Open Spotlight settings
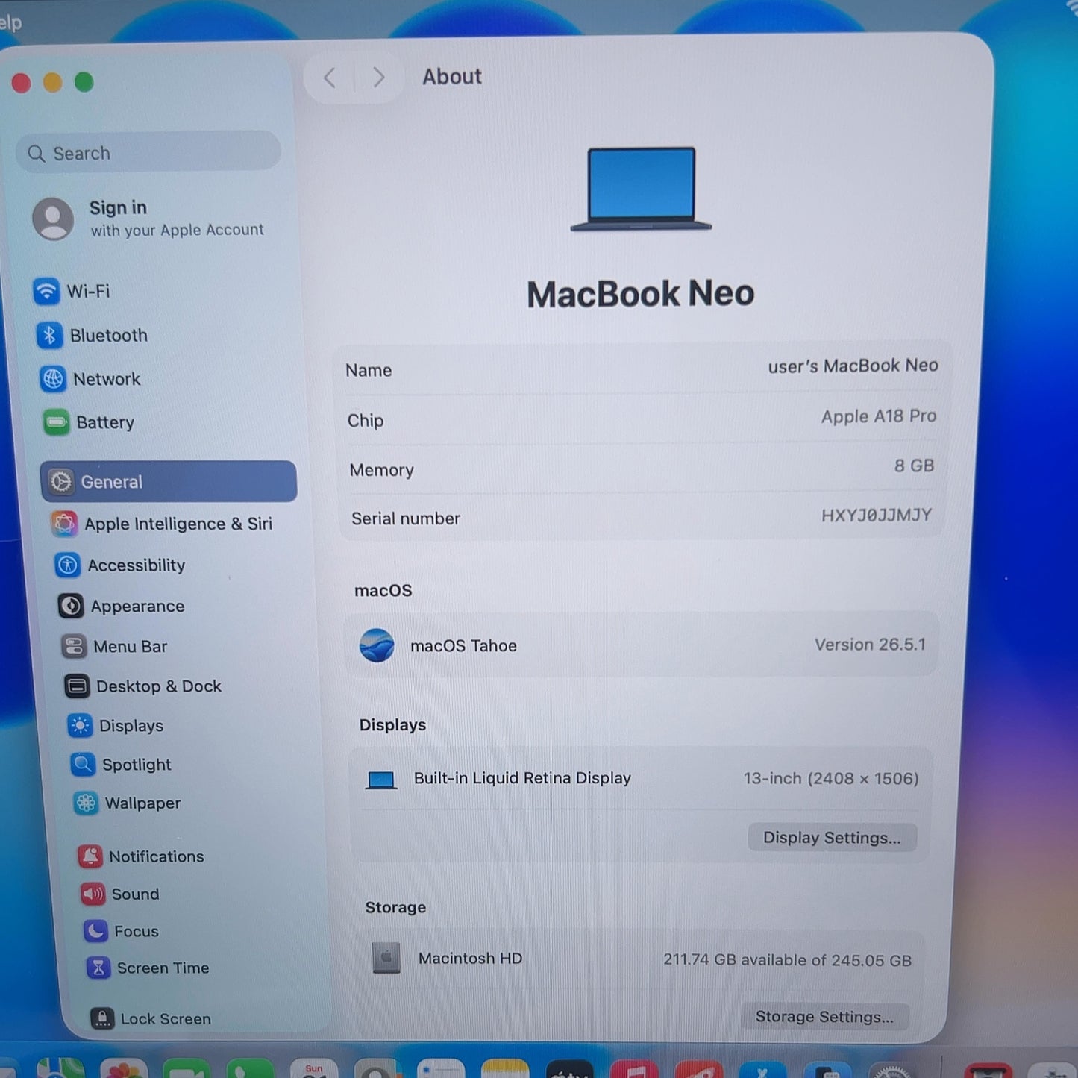1078x1078 pixels. [121, 765]
